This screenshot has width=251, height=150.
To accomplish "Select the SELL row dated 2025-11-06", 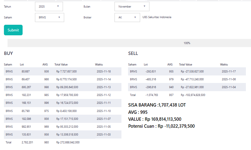I will 187,79.
